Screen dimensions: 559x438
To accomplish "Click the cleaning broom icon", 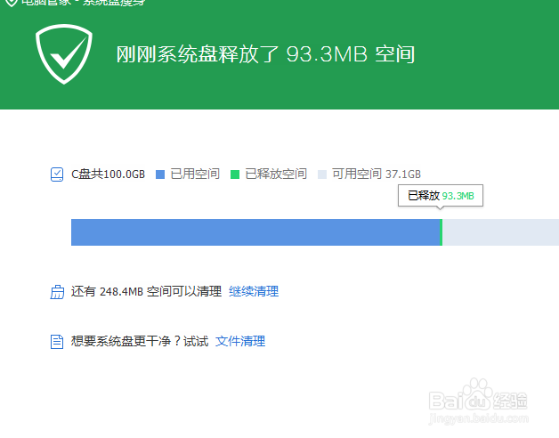I will pos(57,292).
